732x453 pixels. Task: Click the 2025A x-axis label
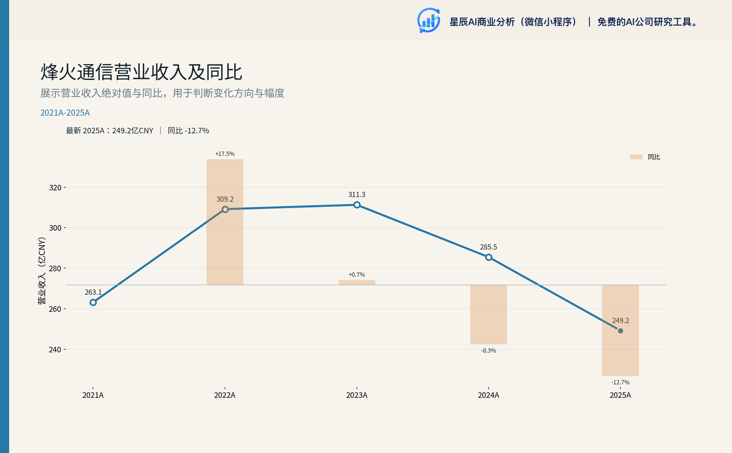620,395
